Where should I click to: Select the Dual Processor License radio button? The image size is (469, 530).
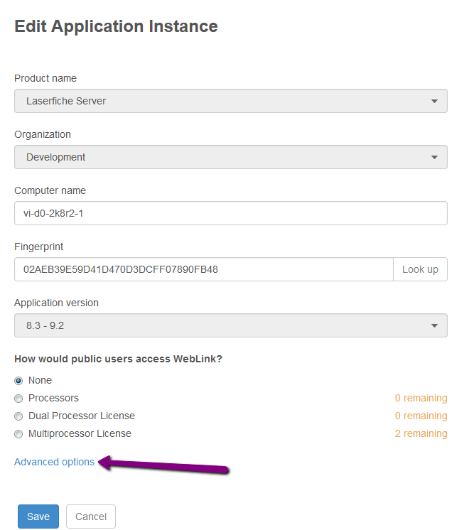coord(18,416)
